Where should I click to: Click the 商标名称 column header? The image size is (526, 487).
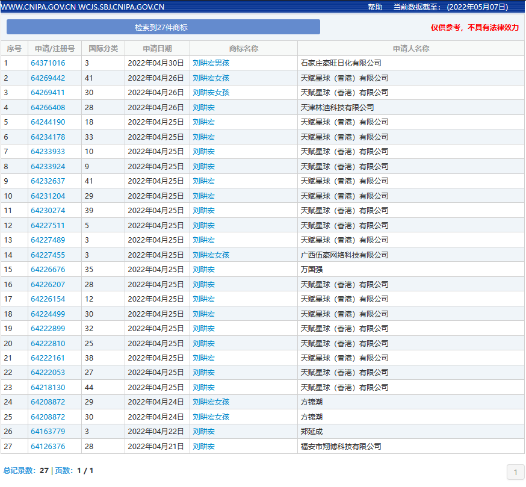(244, 49)
